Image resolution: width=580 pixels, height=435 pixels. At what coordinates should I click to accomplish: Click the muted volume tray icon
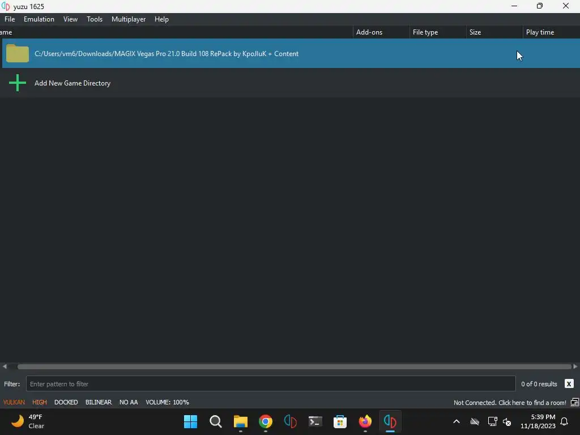pyautogui.click(x=507, y=421)
